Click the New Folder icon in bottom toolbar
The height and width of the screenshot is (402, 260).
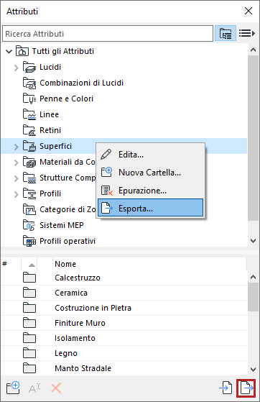pos(13,388)
